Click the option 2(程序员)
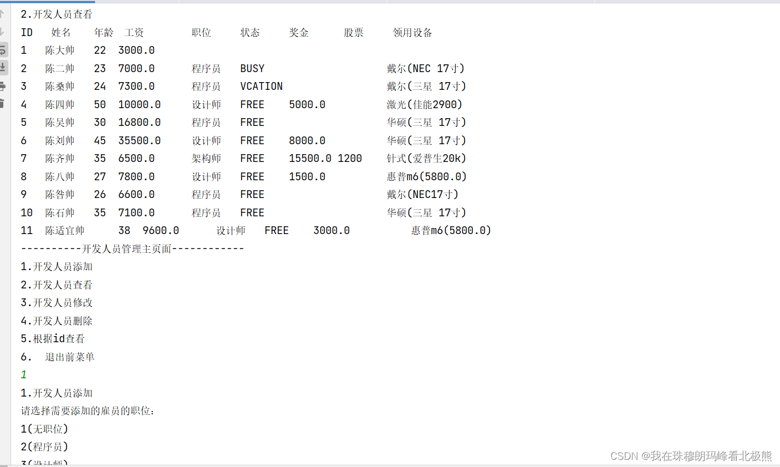Image resolution: width=780 pixels, height=467 pixels. point(44,446)
